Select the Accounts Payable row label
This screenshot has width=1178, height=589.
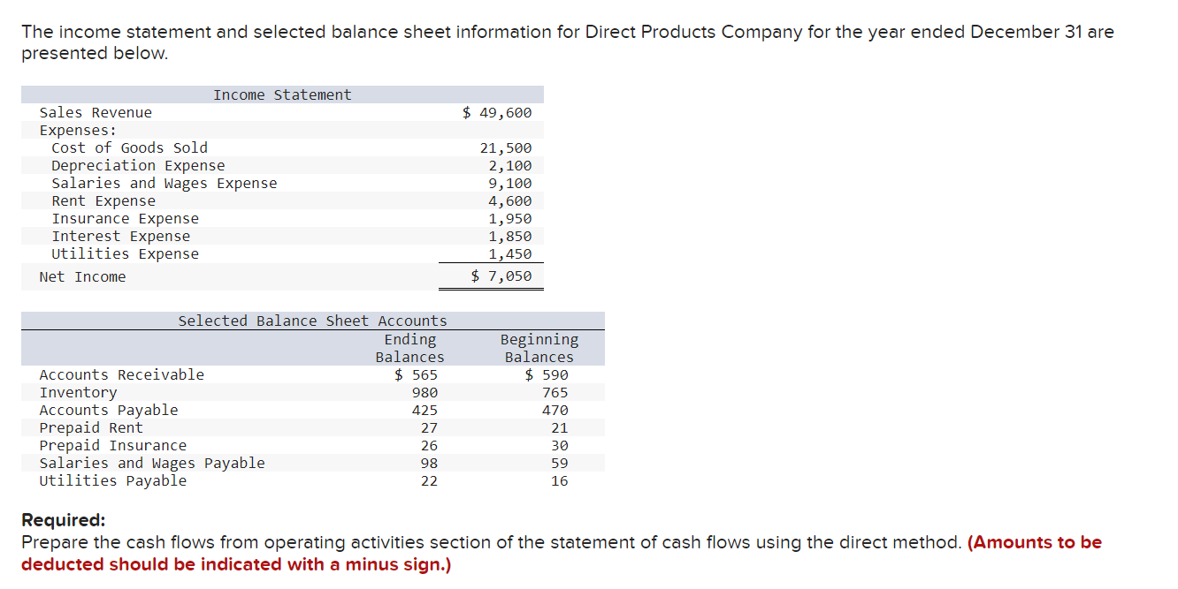coord(108,410)
